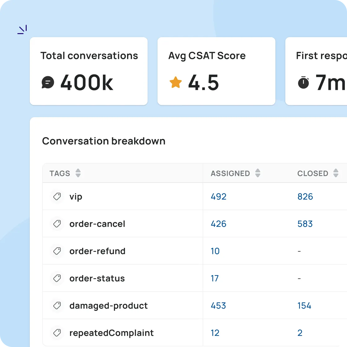Select the Total conversations card

89,71
